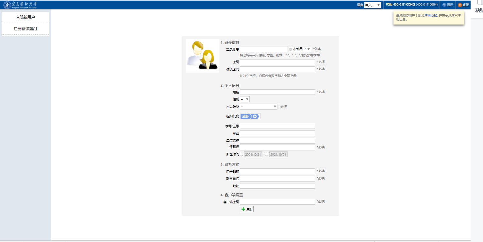Image resolution: width=483 pixels, height=242 pixels.
Task: Click the green plus 注册 register button
Action: (247, 209)
